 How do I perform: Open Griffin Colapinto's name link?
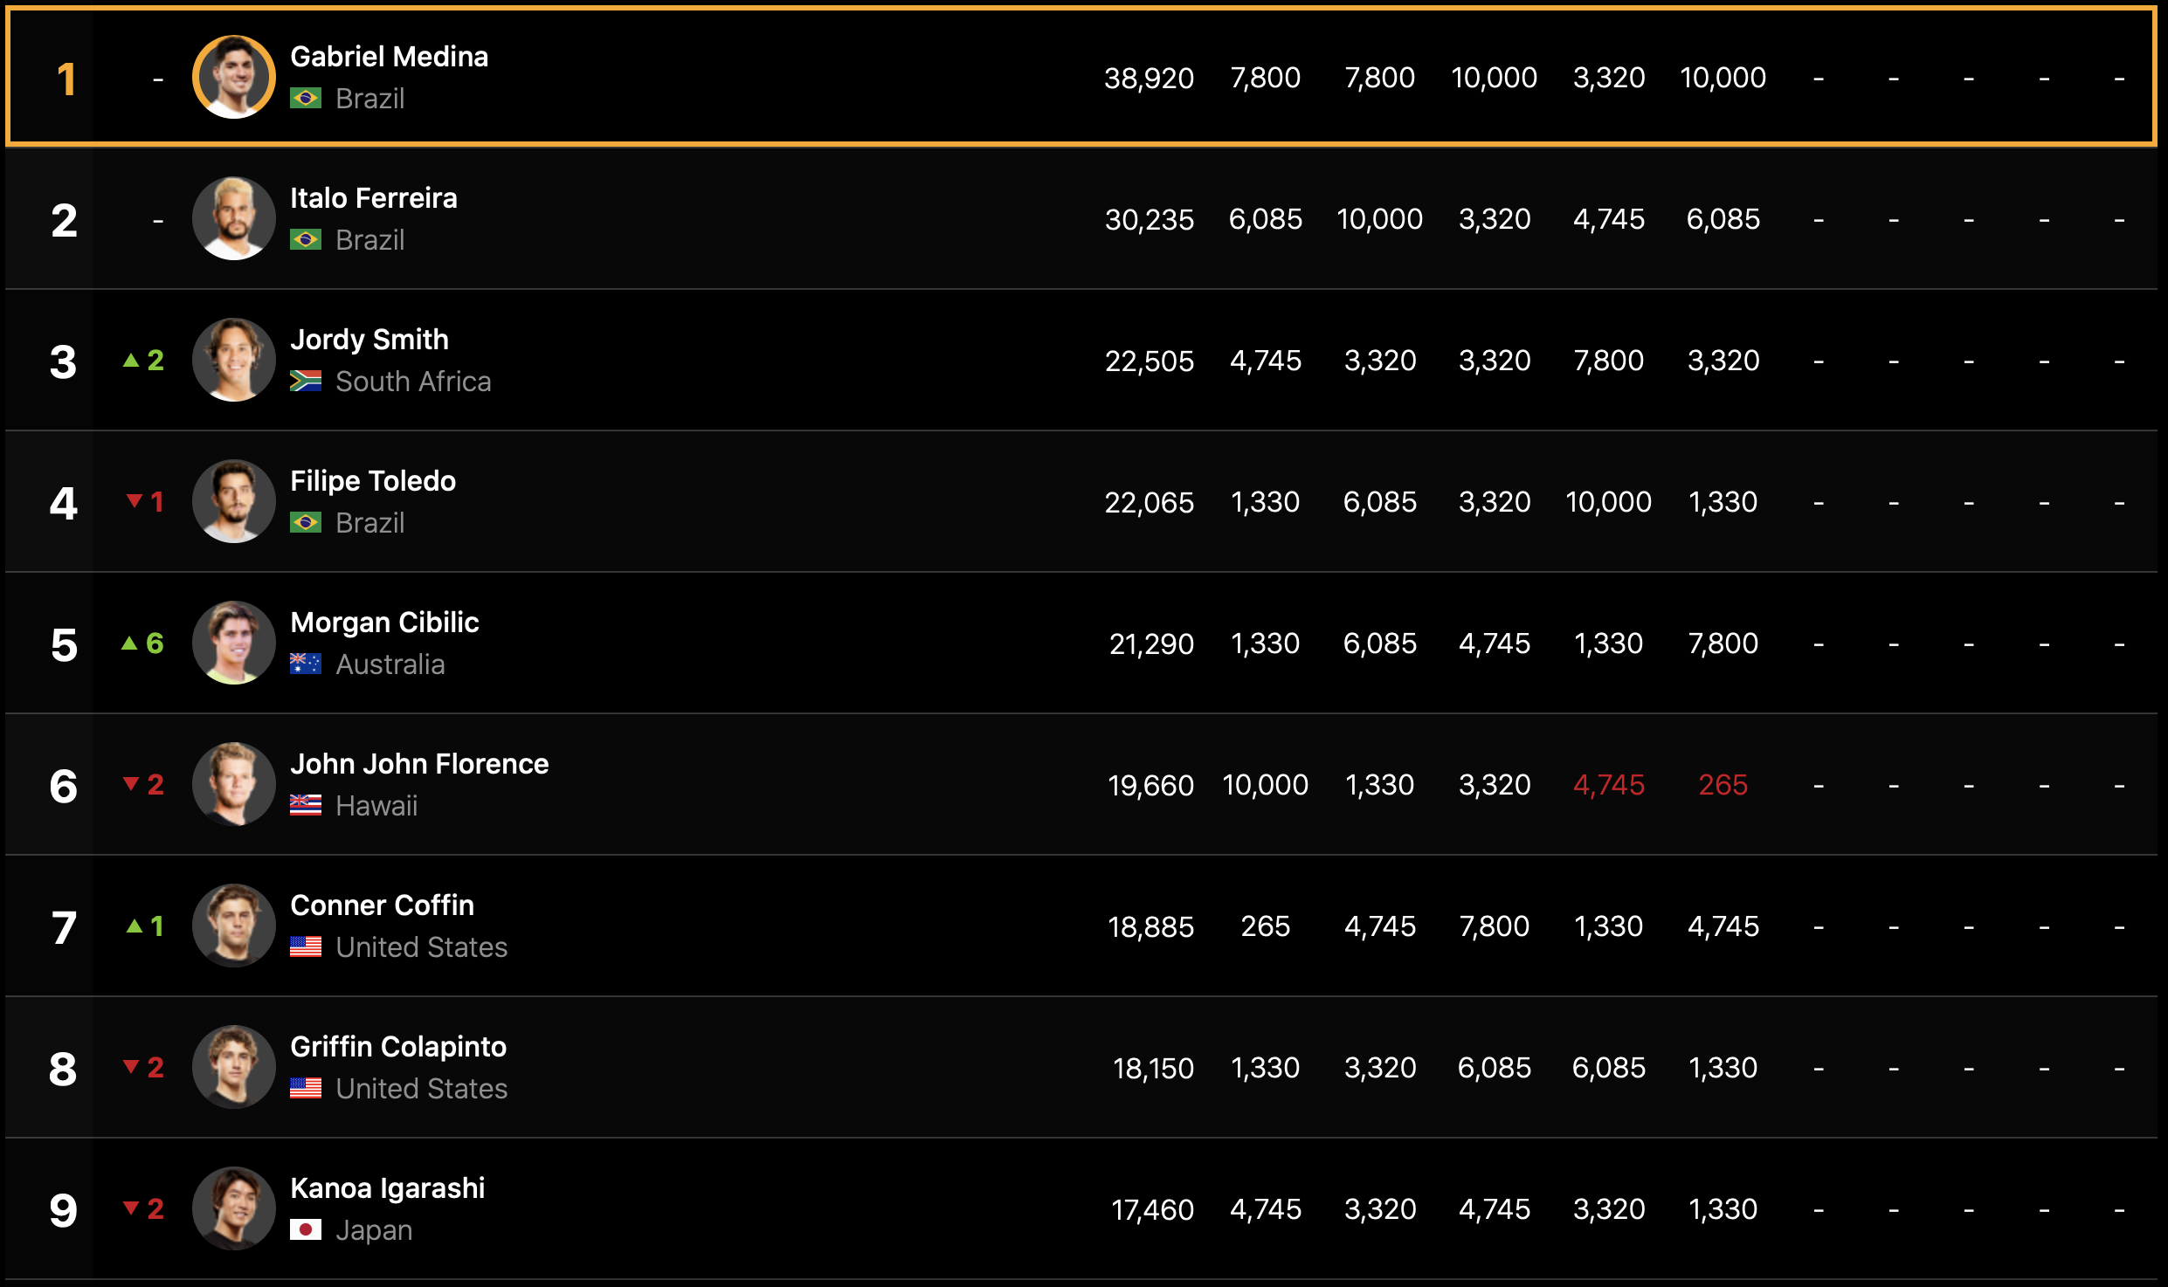[x=397, y=1047]
